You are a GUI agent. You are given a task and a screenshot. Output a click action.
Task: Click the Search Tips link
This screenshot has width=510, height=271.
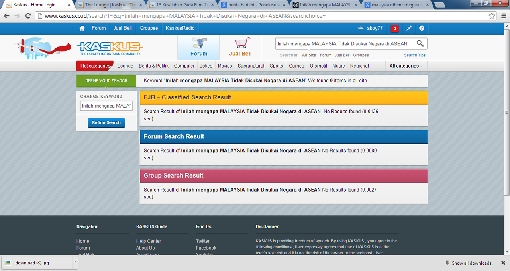[x=415, y=55]
